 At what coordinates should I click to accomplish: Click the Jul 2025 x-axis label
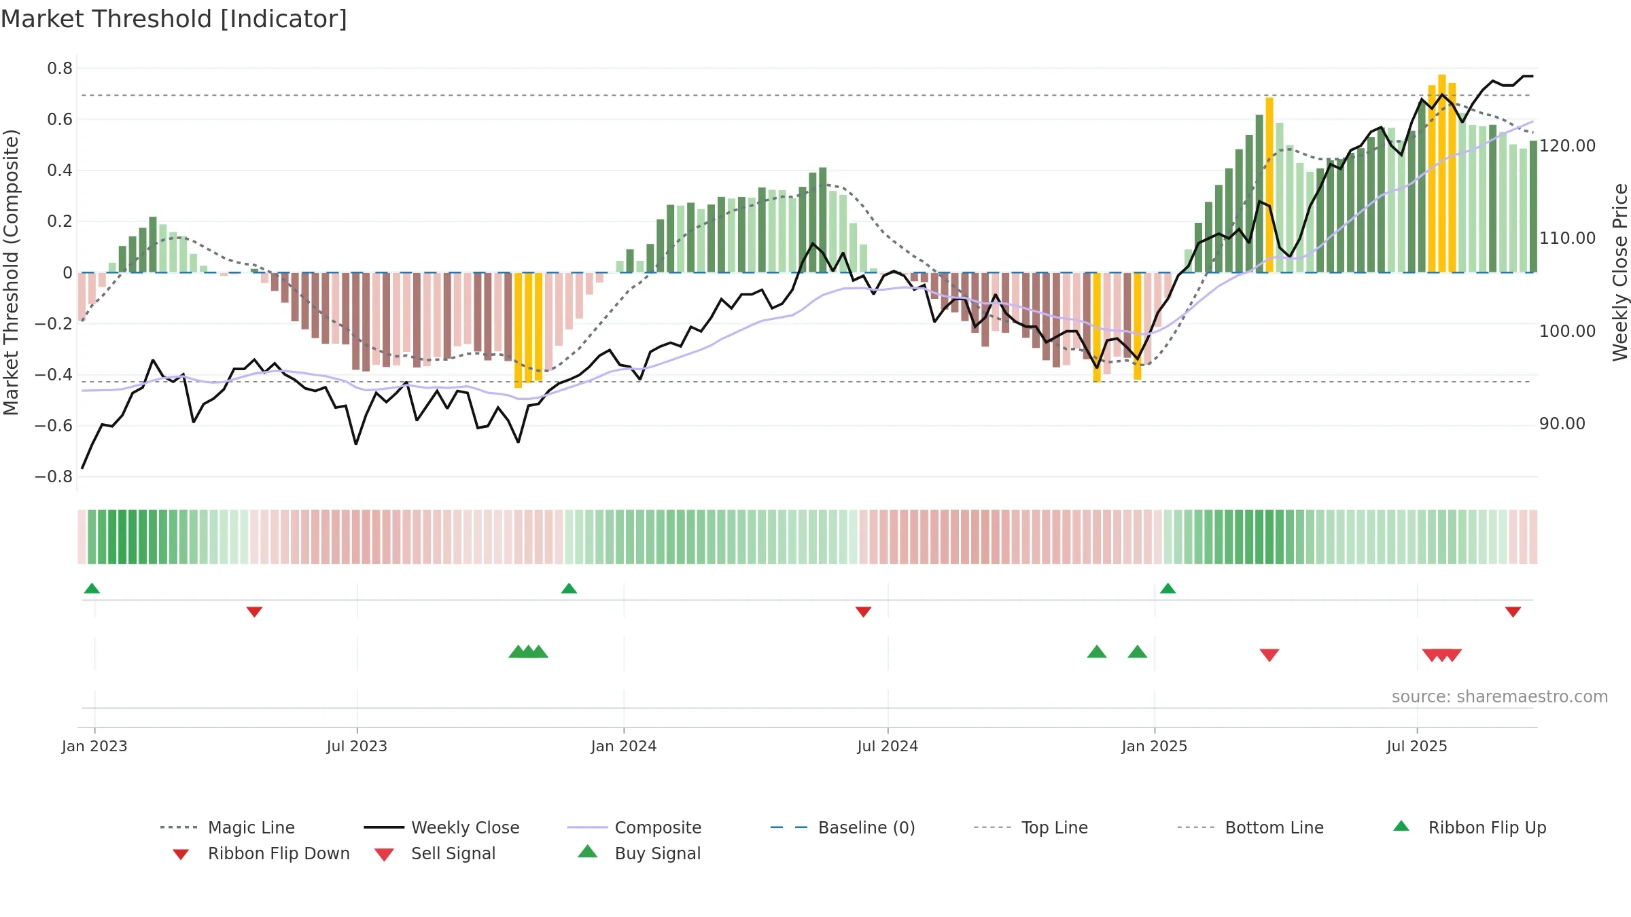[x=1417, y=746]
